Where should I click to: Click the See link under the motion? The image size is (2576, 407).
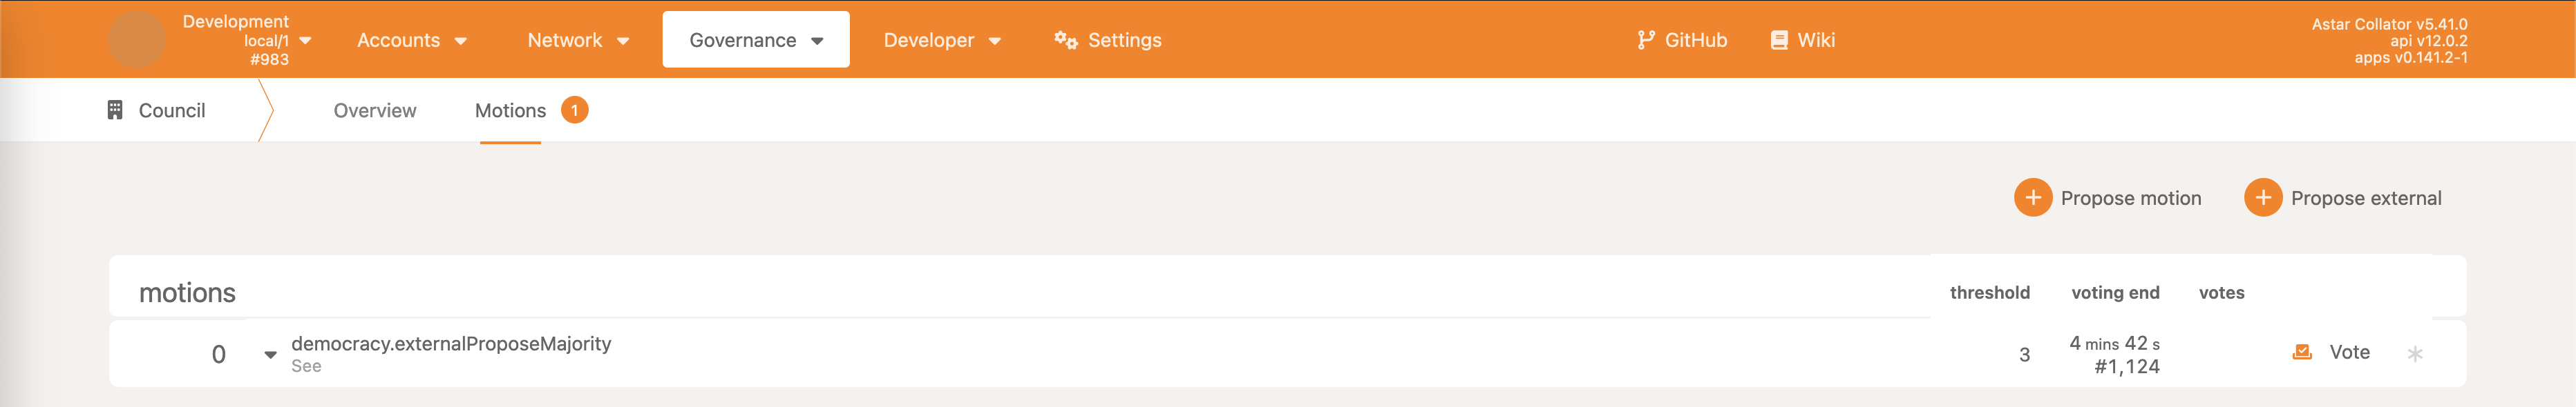(x=306, y=366)
